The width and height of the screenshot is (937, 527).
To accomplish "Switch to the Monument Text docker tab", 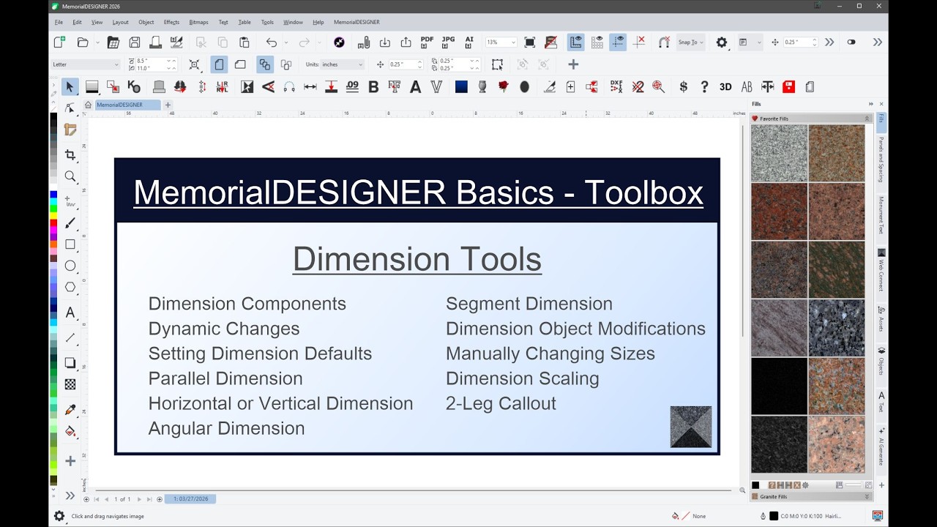I will click(881, 215).
